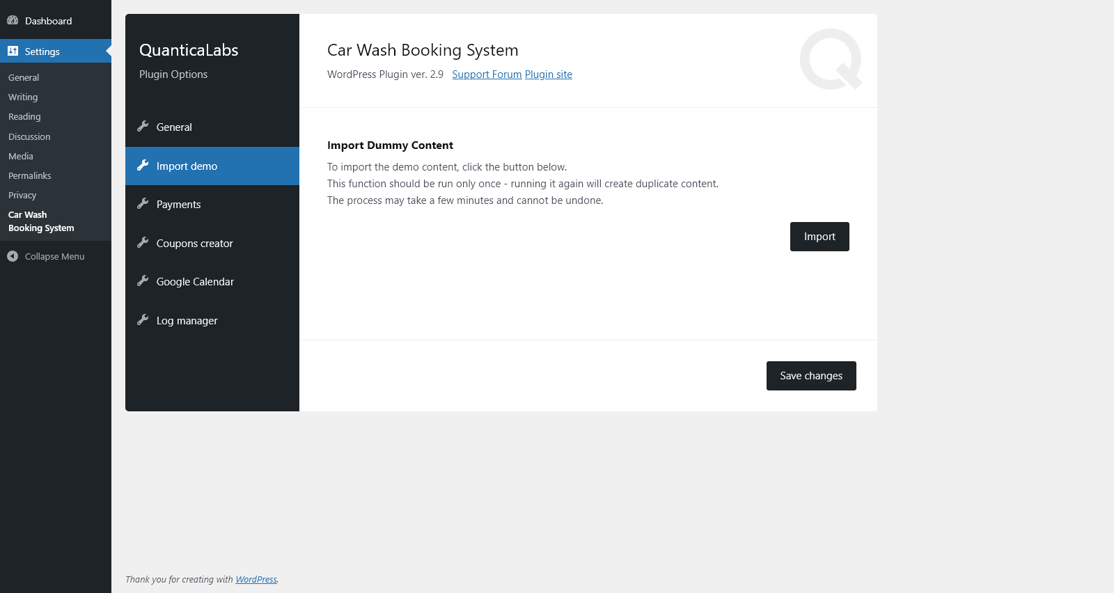Go to Permalinks settings

click(x=30, y=176)
